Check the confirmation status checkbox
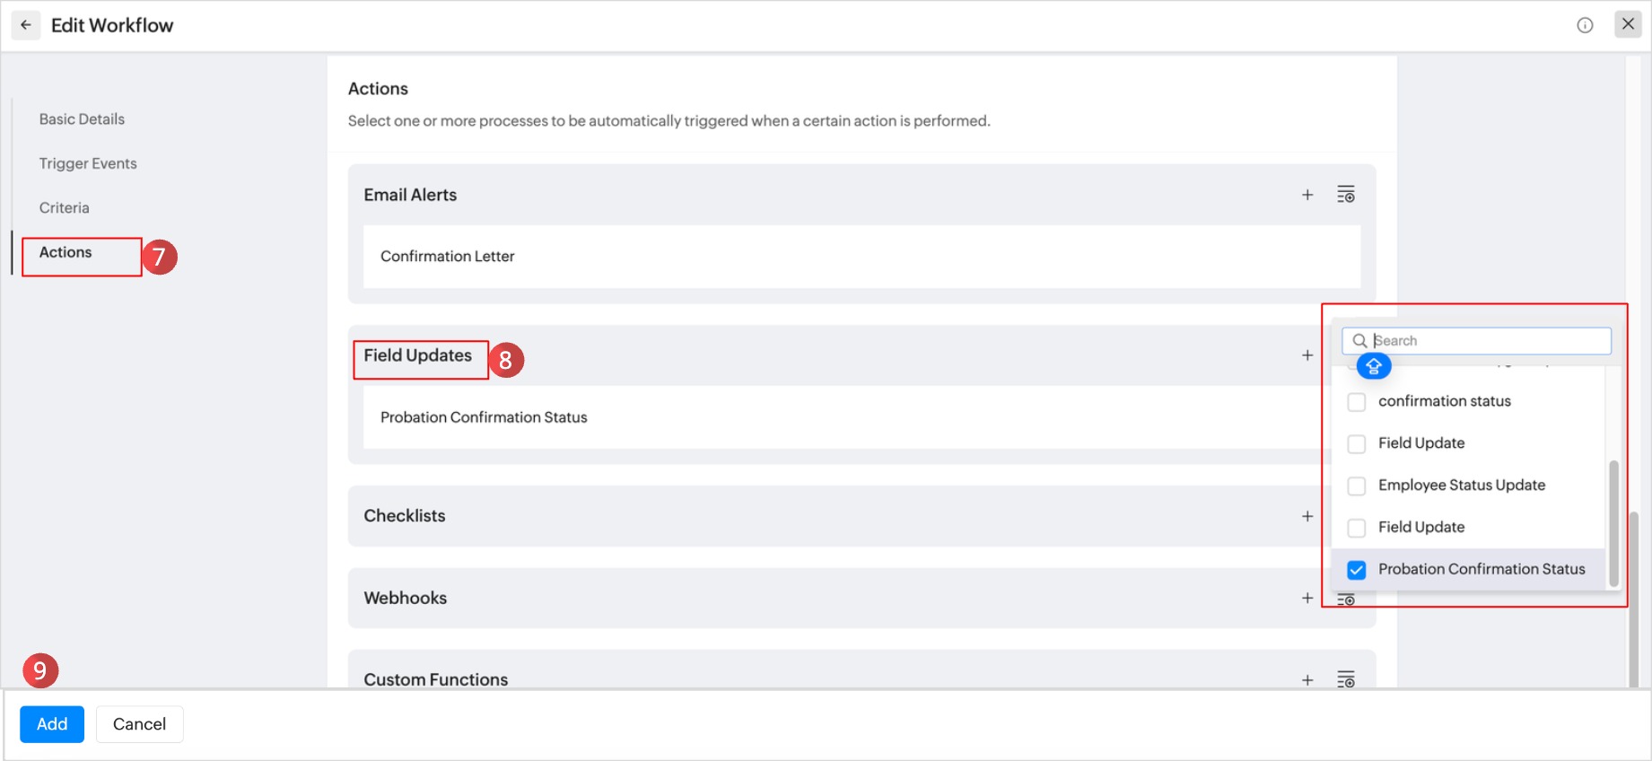 (1357, 402)
